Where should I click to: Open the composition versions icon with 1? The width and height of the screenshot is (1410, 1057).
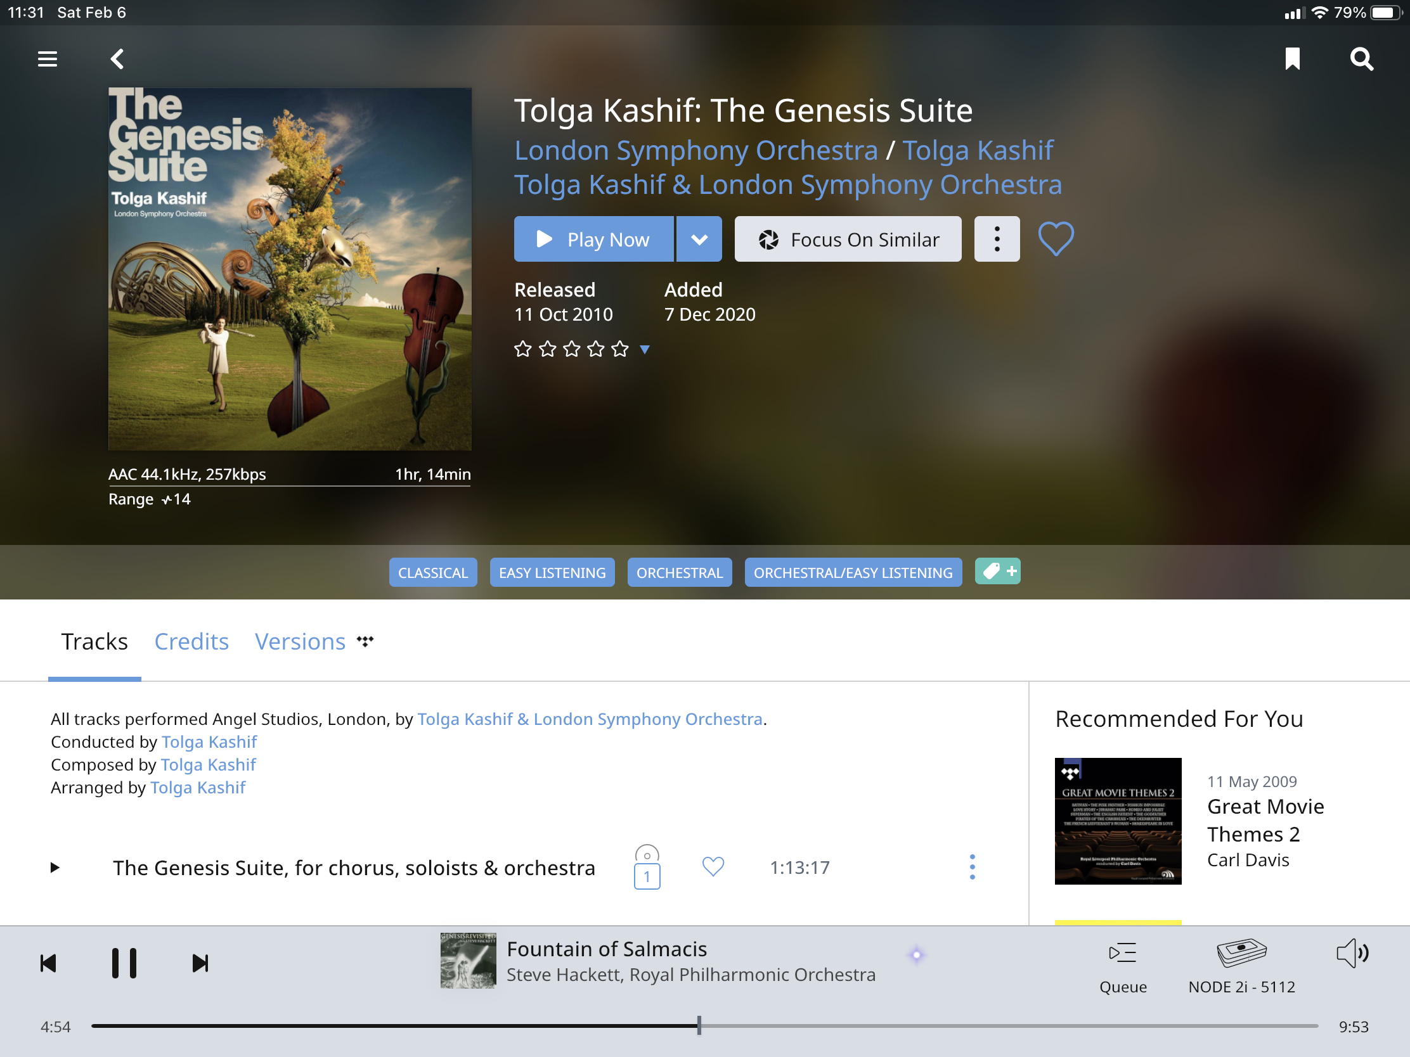[x=647, y=867]
